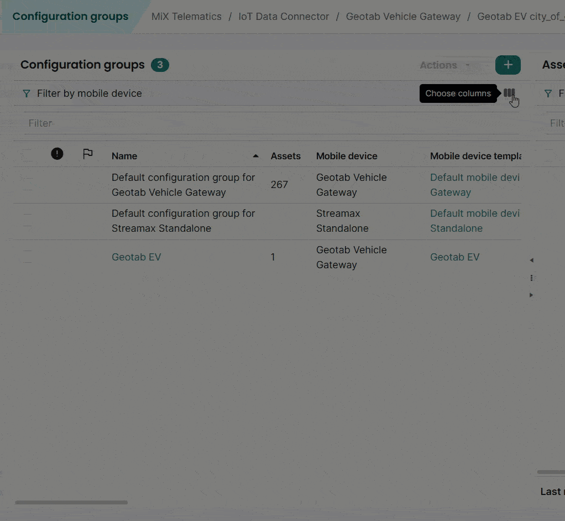Image resolution: width=565 pixels, height=521 pixels.
Task: Tick the Streamax Standalone default group checkbox
Action: pyautogui.click(x=28, y=220)
